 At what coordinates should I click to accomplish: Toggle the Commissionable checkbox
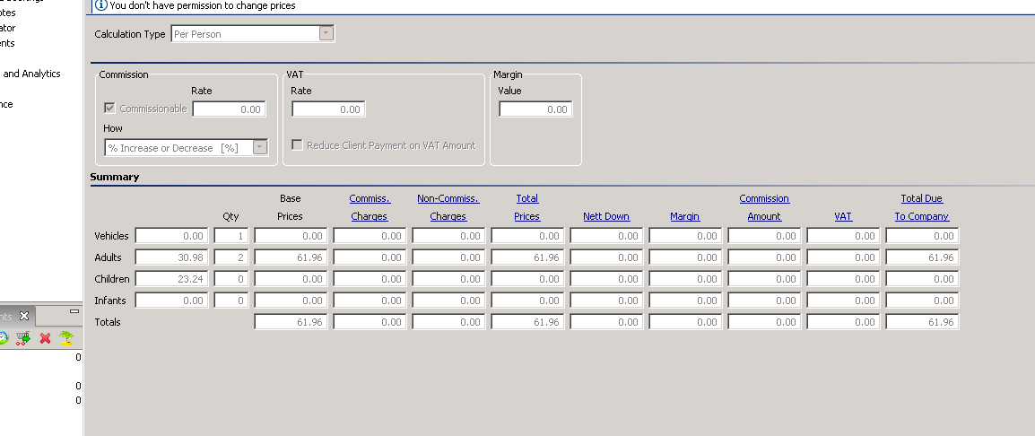pos(109,109)
